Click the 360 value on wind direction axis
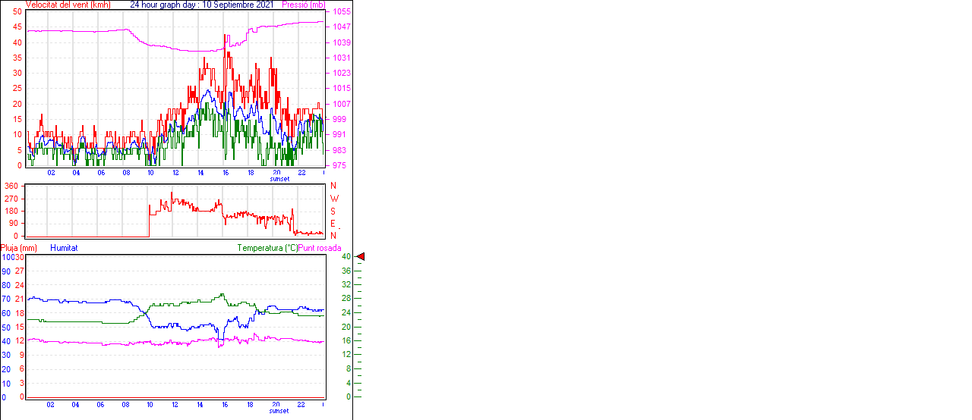Screen dimensions: 972x420 (11, 186)
